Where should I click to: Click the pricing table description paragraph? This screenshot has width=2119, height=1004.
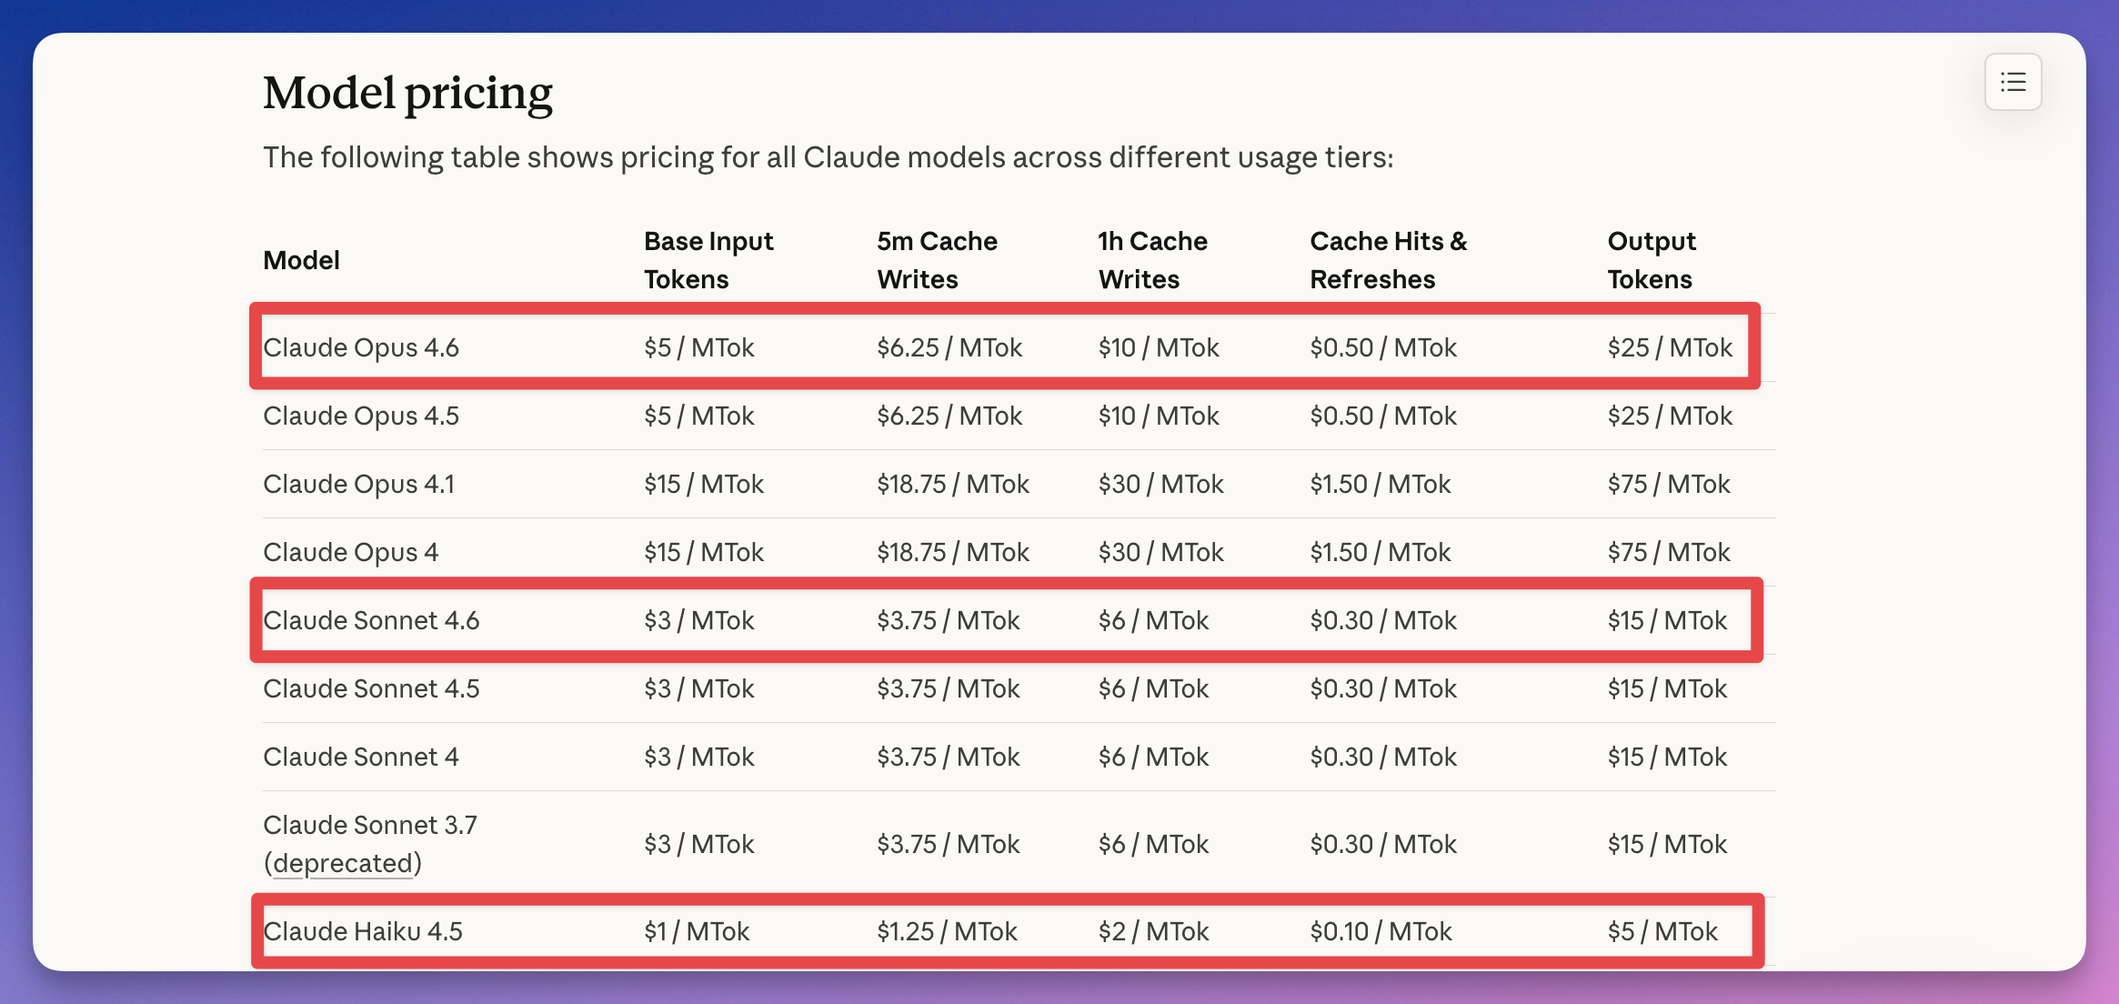828,157
